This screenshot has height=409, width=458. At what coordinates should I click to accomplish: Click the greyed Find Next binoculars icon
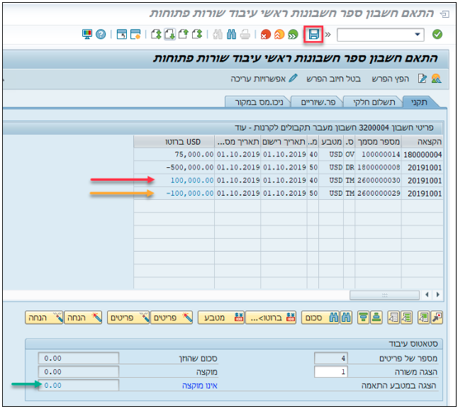point(218,35)
